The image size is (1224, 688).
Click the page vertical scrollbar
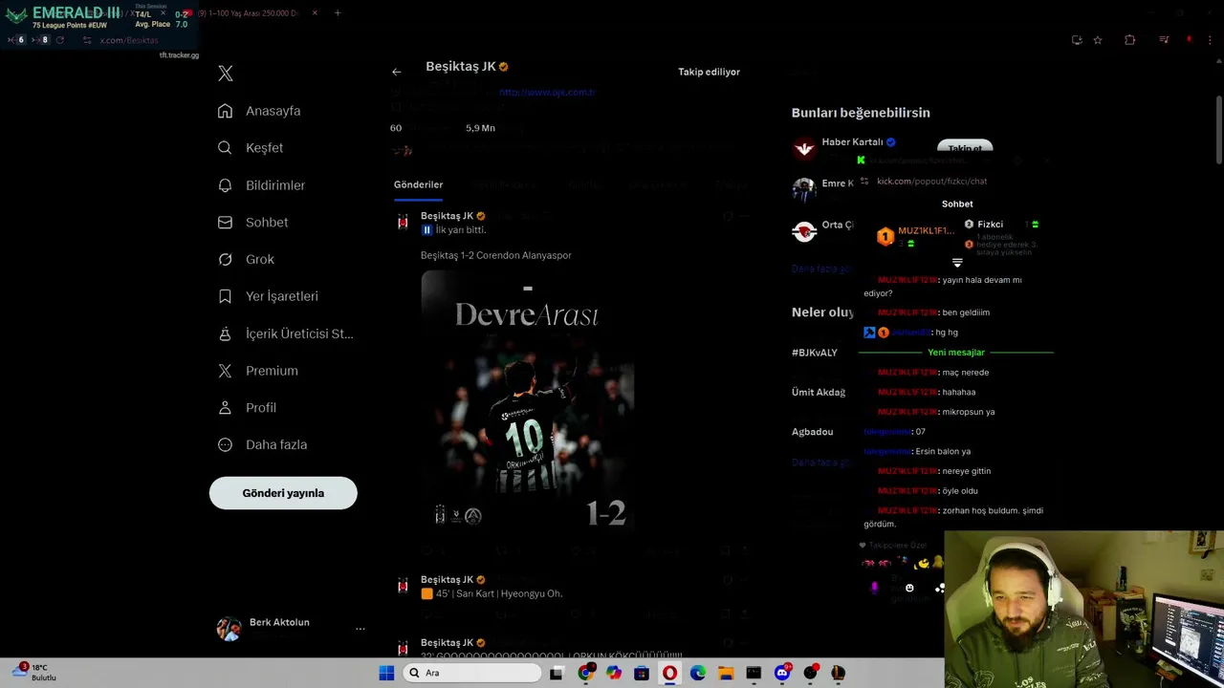1218,129
